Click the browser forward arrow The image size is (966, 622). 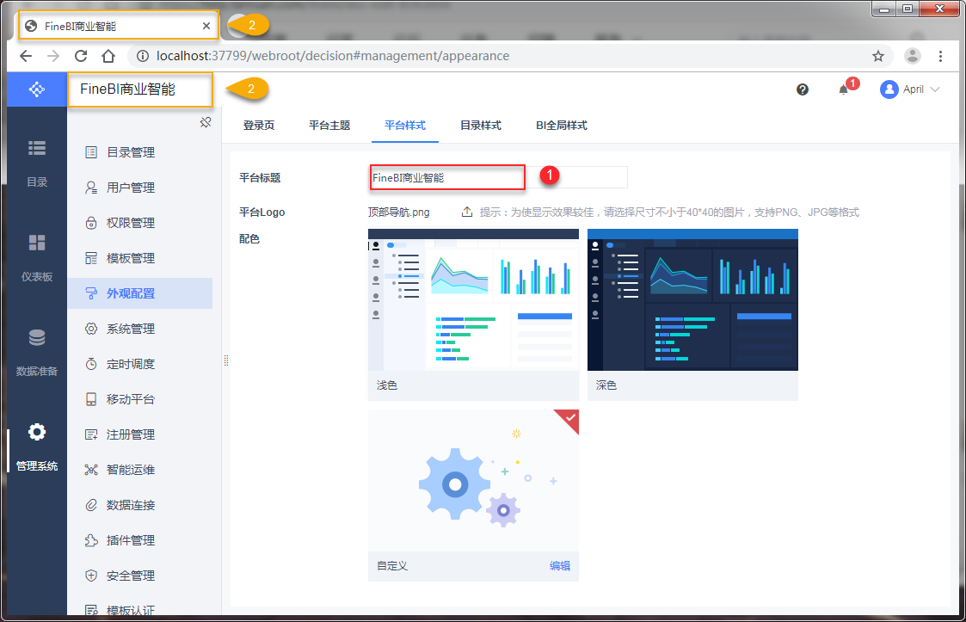53,56
